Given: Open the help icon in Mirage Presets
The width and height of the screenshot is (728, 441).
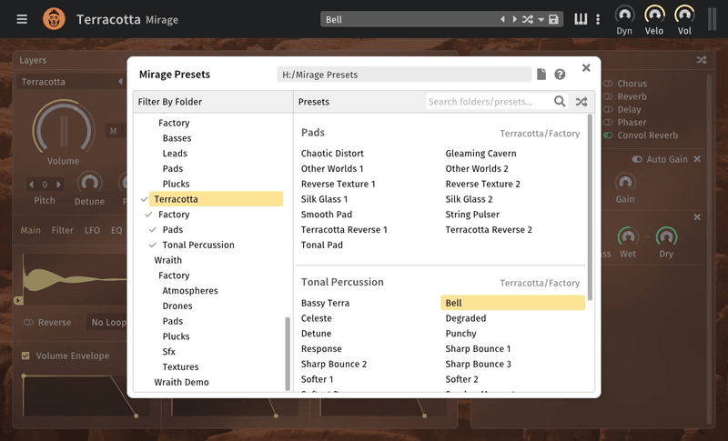Looking at the screenshot, I should tap(560, 75).
